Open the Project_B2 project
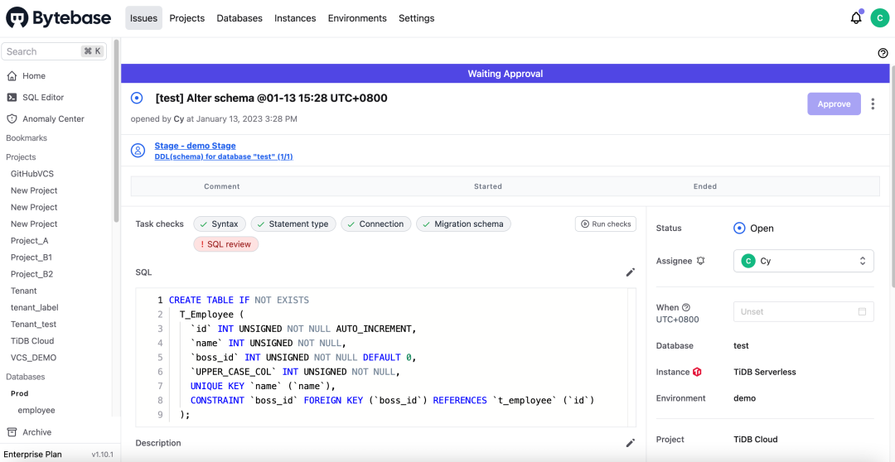The height and width of the screenshot is (462, 895). [34, 274]
